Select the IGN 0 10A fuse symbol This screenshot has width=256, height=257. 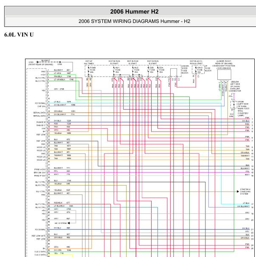(x=196, y=70)
